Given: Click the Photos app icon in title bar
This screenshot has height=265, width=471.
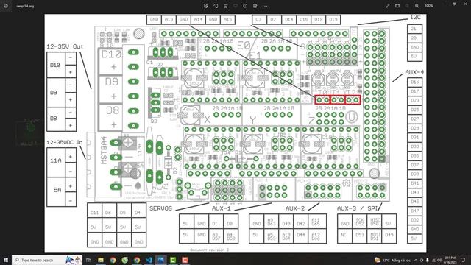Looking at the screenshot, I should tap(6, 6).
